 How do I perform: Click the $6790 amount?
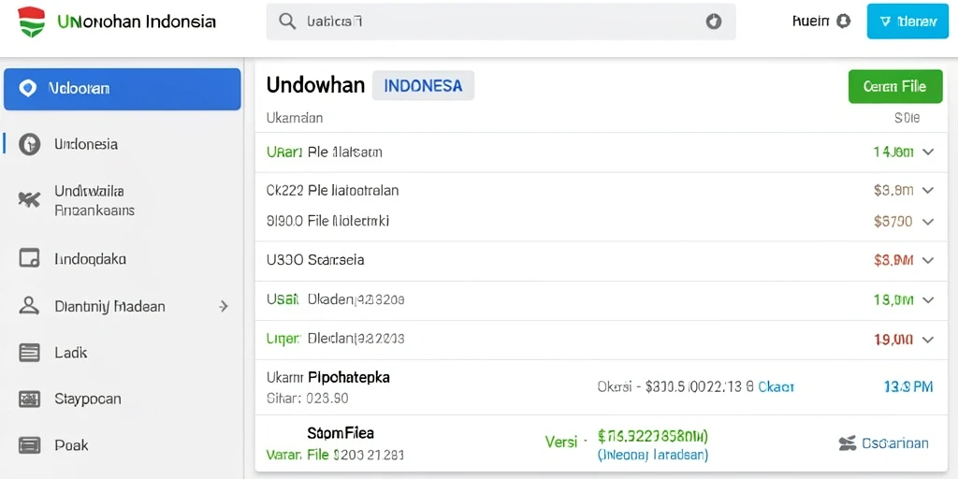click(x=893, y=222)
